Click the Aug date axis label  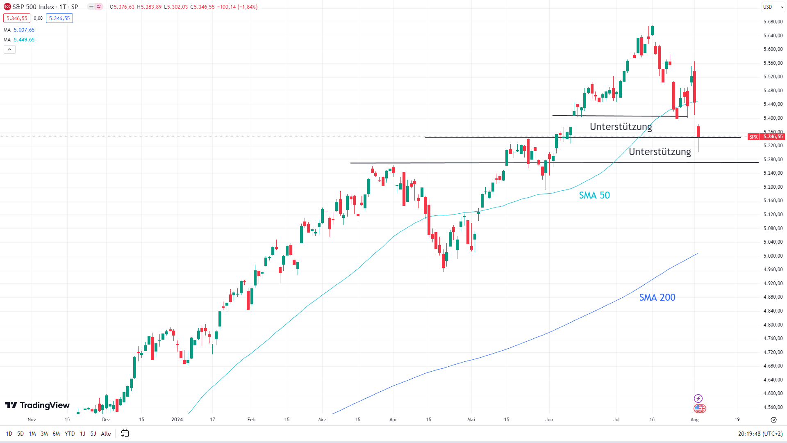[694, 420]
